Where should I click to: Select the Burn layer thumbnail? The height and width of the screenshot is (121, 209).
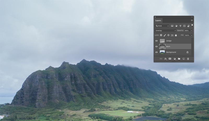point(162,47)
